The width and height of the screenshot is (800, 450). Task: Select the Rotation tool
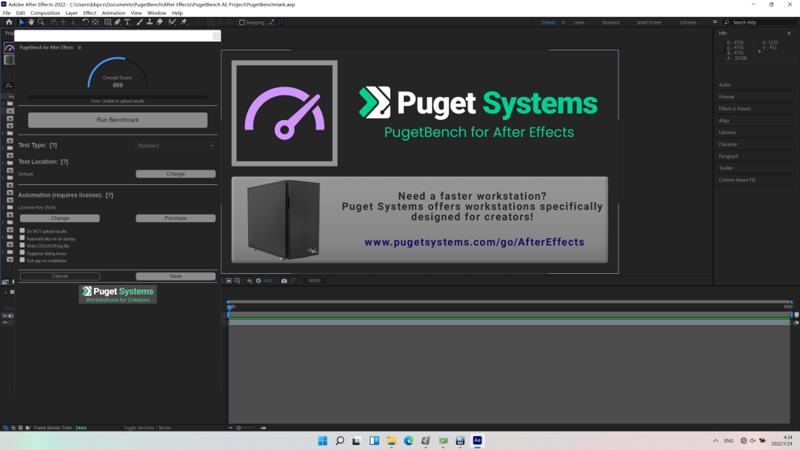pyautogui.click(x=85, y=22)
